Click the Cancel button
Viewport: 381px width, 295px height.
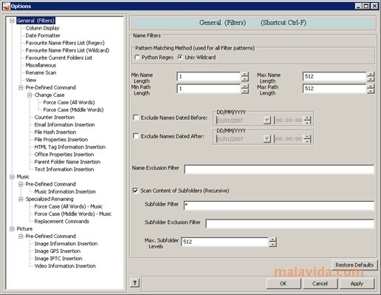point(320,283)
